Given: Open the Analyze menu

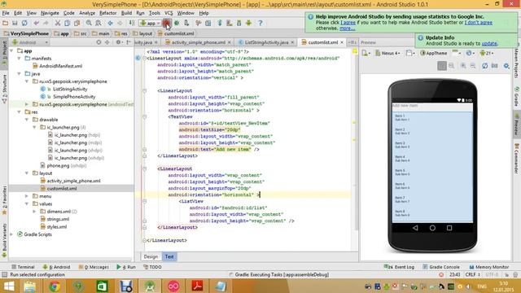Looking at the screenshot, I should tap(87, 13).
